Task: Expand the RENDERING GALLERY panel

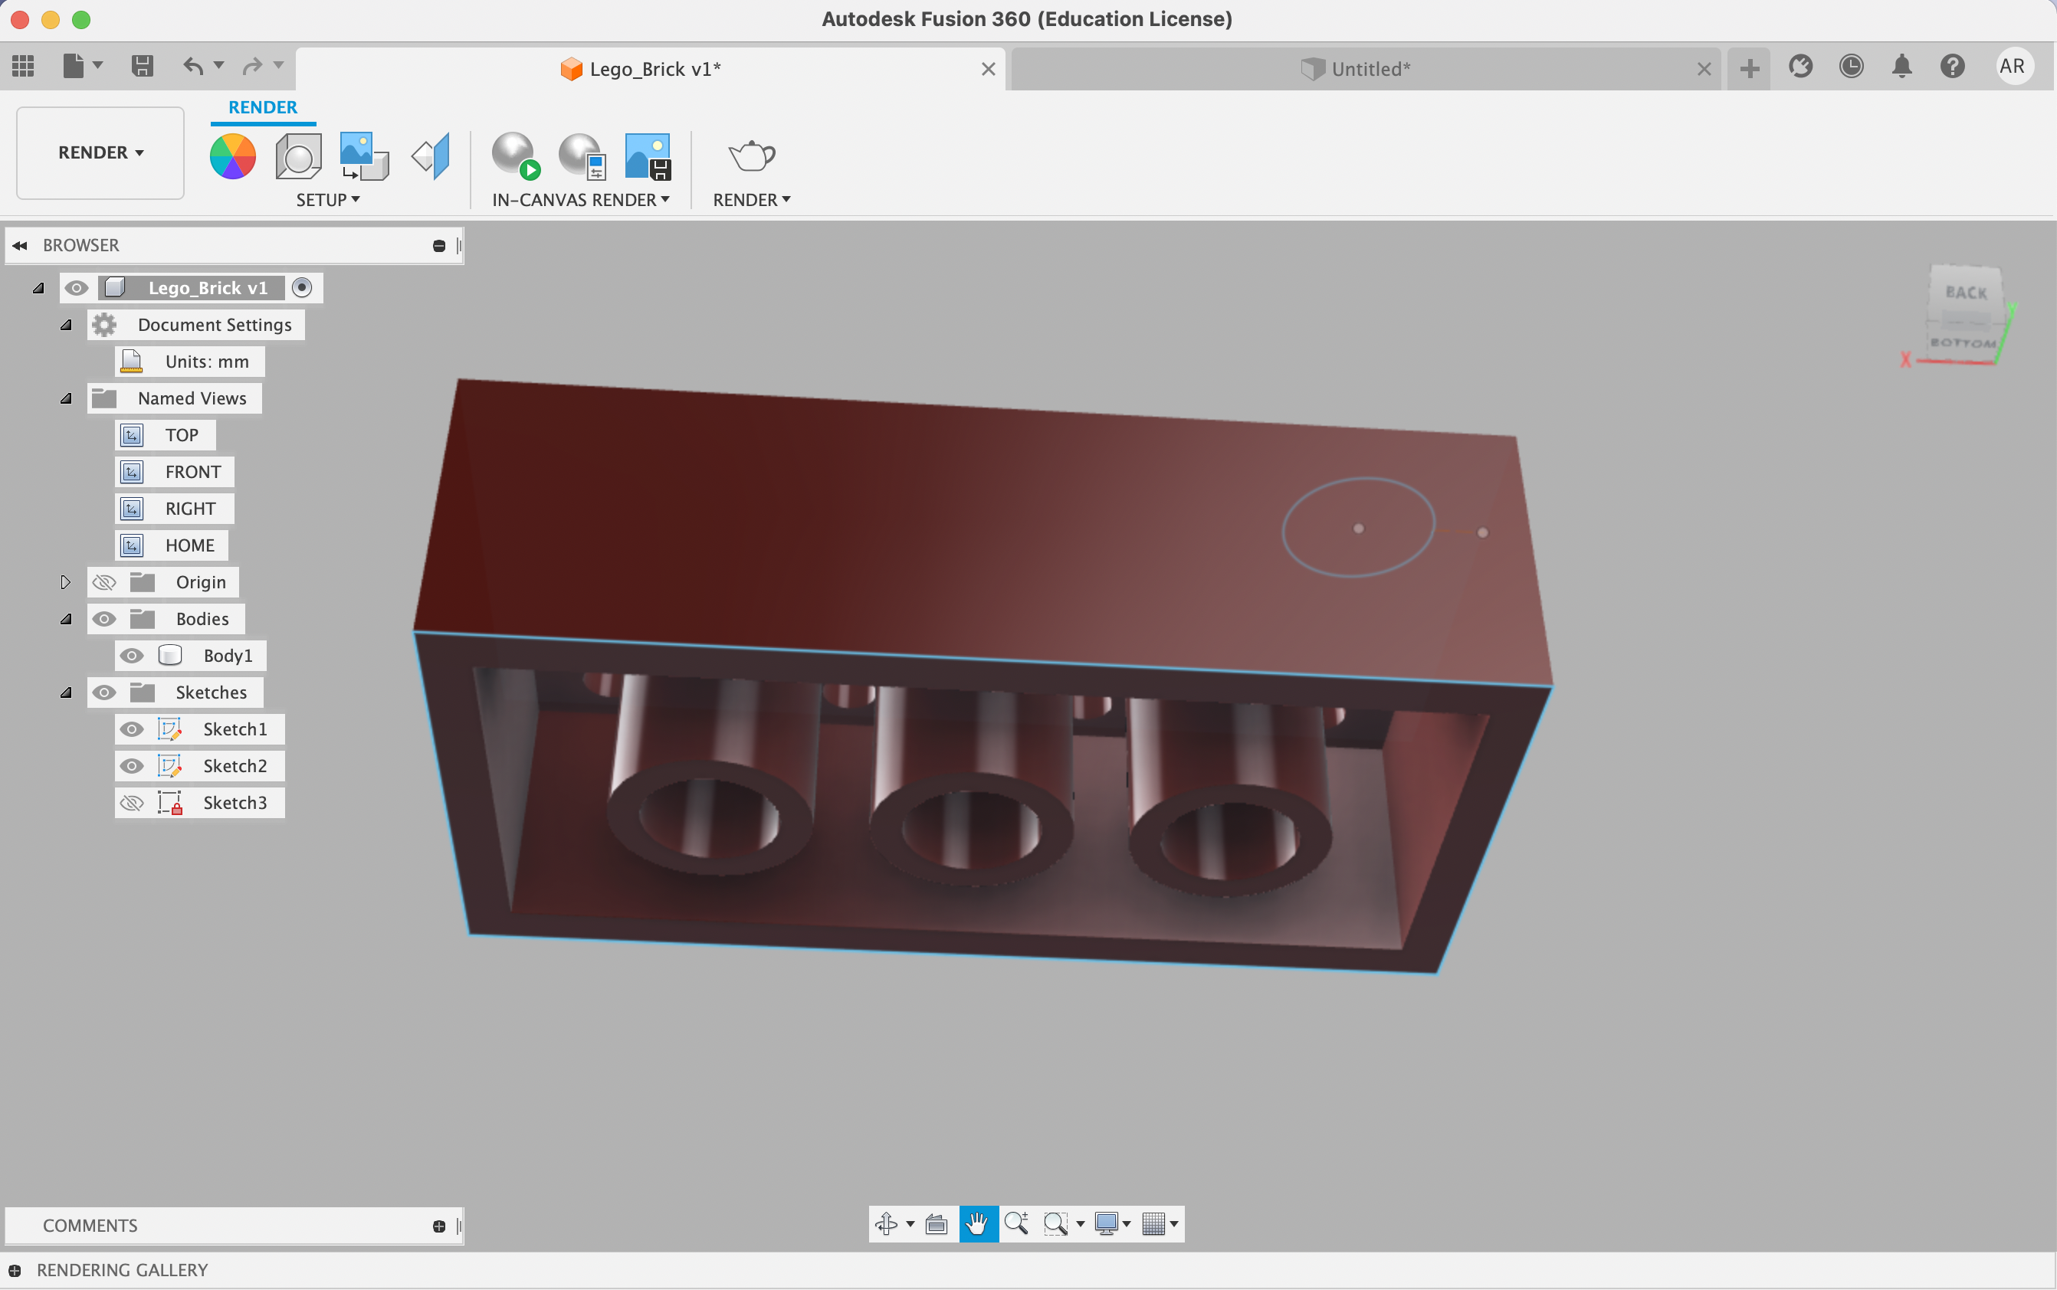Action: (15, 1270)
